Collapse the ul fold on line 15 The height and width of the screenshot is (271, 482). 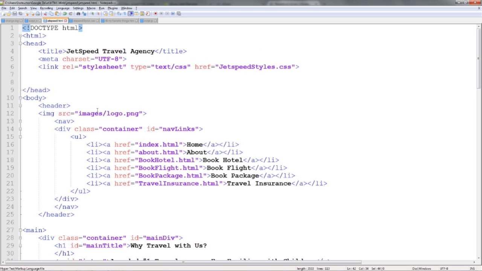pos(20,137)
